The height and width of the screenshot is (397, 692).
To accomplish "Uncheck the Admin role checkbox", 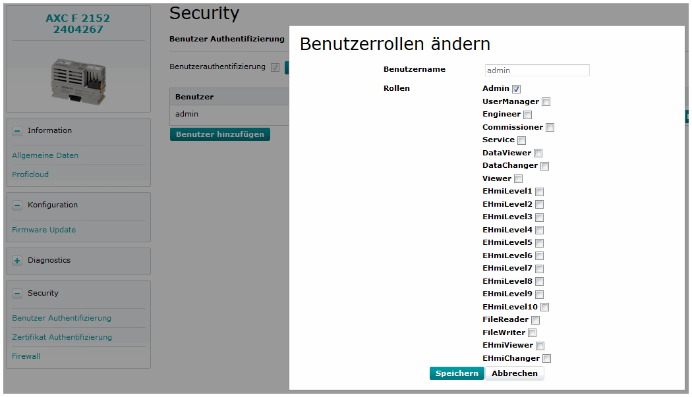I will pyautogui.click(x=517, y=89).
